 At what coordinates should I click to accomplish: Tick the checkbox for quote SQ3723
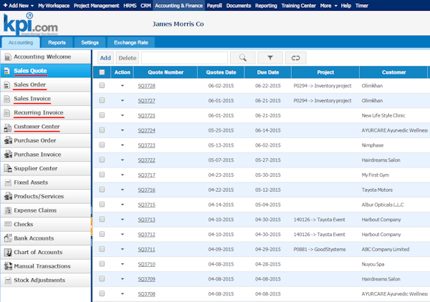pyautogui.click(x=102, y=145)
